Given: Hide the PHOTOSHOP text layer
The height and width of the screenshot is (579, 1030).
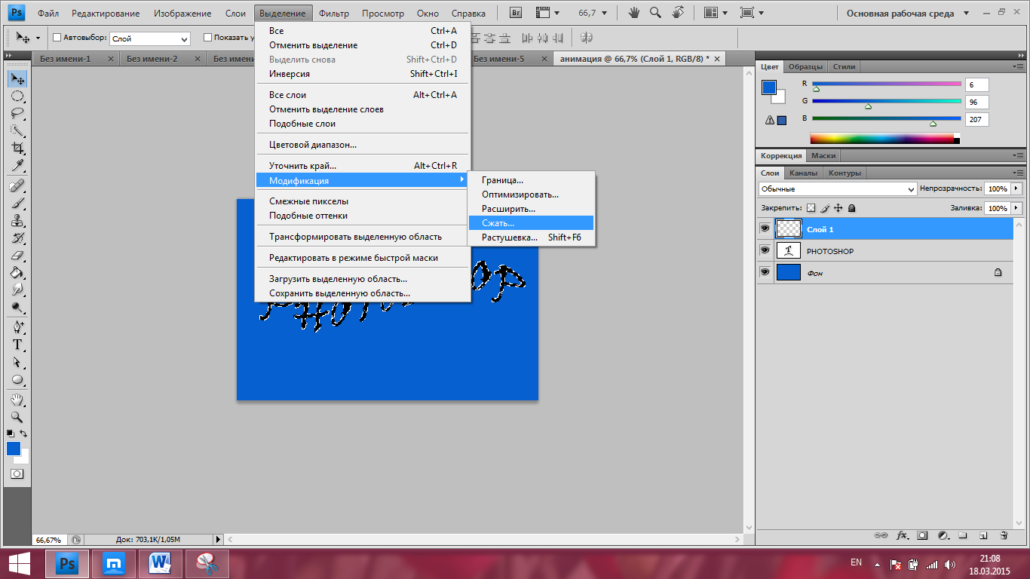Looking at the screenshot, I should pyautogui.click(x=765, y=250).
